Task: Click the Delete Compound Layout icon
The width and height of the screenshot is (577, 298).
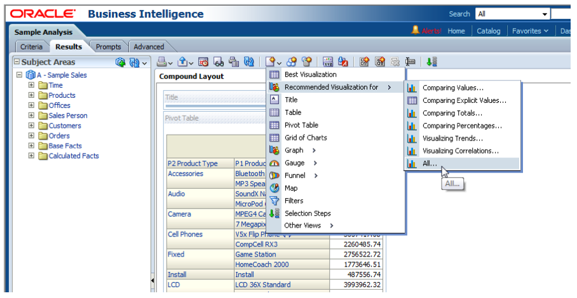Action: point(395,62)
